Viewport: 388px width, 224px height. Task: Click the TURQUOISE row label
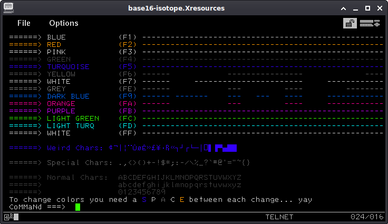(x=69, y=66)
